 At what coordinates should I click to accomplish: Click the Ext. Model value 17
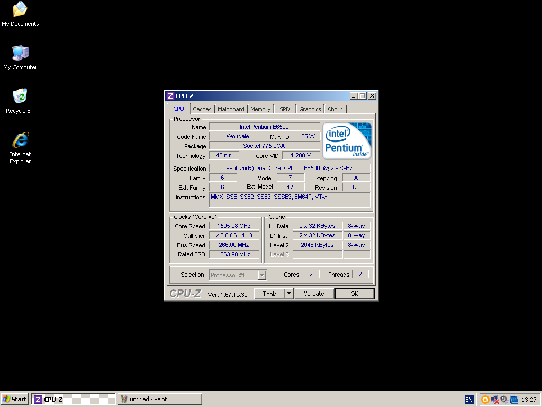click(x=291, y=187)
